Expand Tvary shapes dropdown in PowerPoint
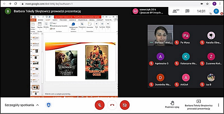The width and height of the screenshot is (224, 114). (53, 23)
